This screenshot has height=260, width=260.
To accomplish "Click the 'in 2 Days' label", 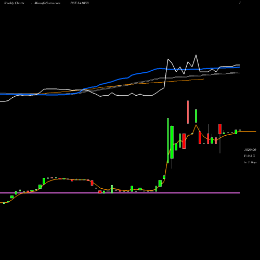I will 250,162.
